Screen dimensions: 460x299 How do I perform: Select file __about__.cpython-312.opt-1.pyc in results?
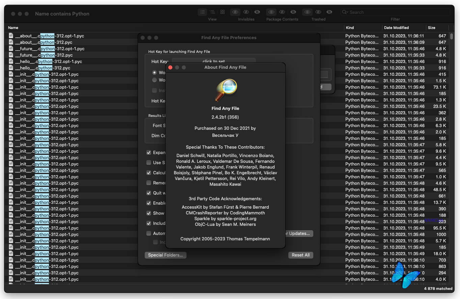pos(50,36)
